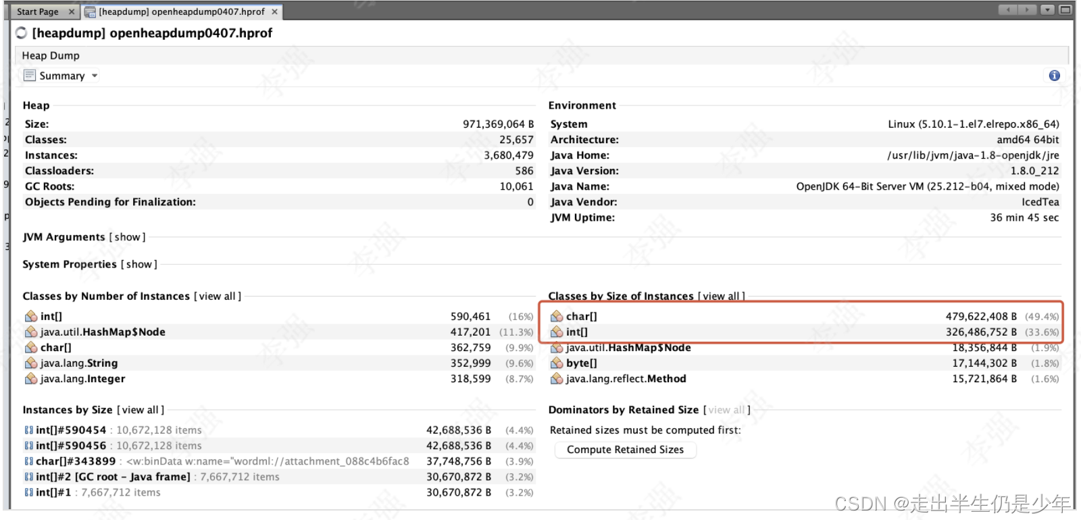Click the Compute Retained Sizes button

point(625,450)
